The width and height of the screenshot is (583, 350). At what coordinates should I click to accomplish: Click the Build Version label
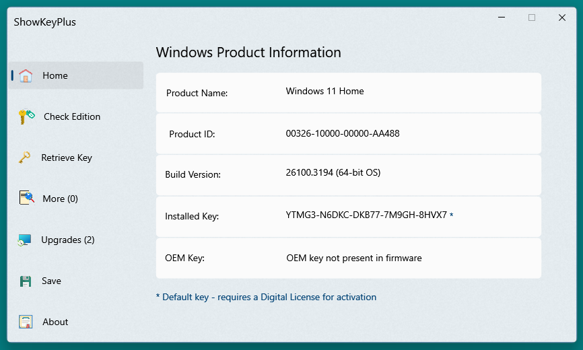193,174
